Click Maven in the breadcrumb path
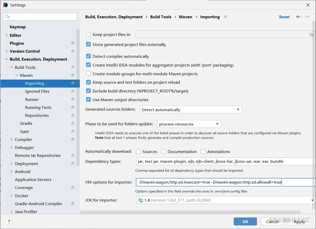Viewport: 316px width, 229px height. click(x=186, y=17)
